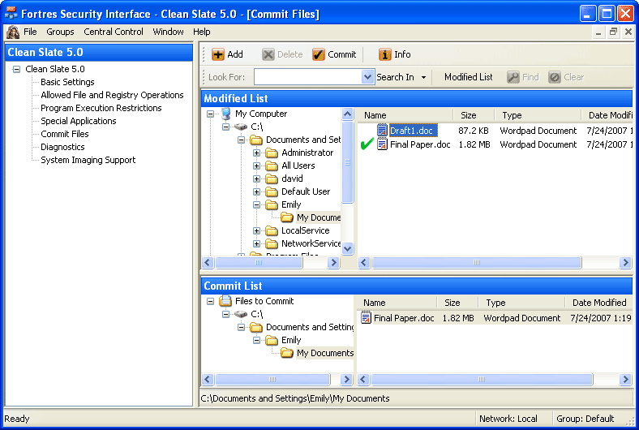Image resolution: width=639 pixels, height=430 pixels.
Task: Click the green commit checkmark beside Final Paper.doc
Action: click(x=367, y=144)
